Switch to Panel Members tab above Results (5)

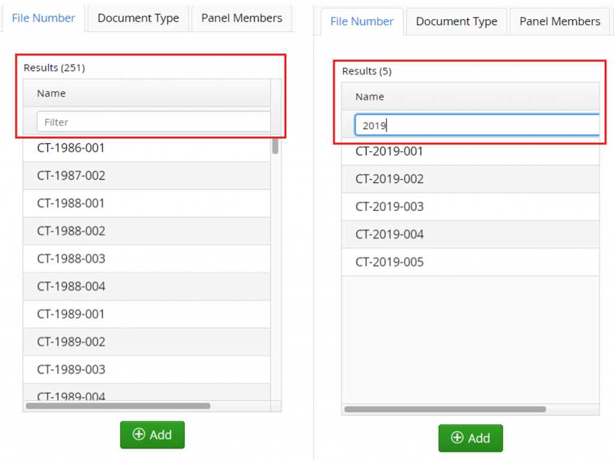point(559,22)
